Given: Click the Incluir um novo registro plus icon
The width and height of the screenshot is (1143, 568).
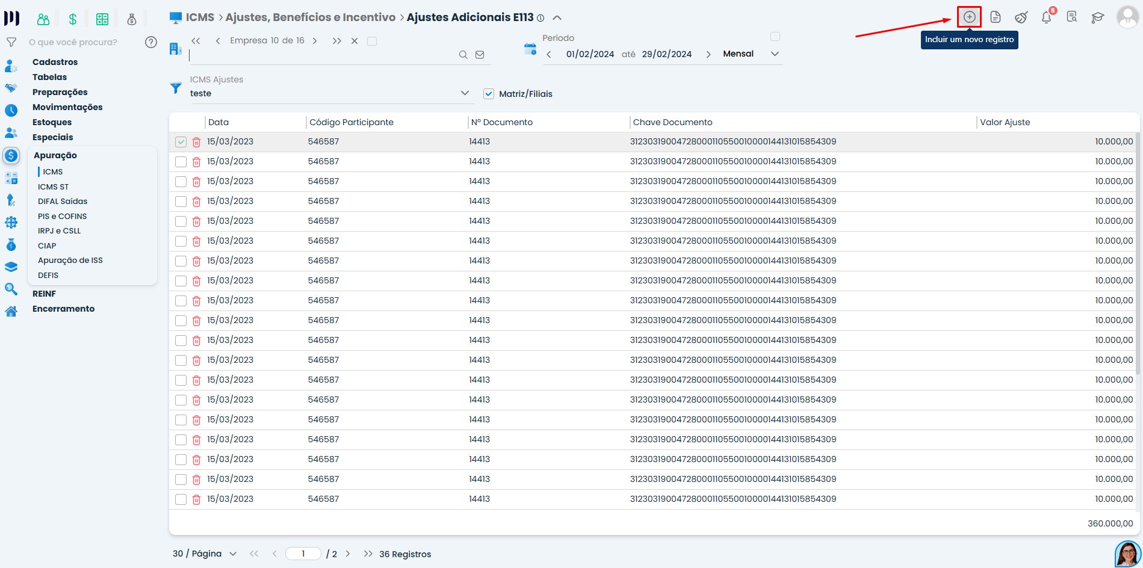Looking at the screenshot, I should (x=969, y=17).
